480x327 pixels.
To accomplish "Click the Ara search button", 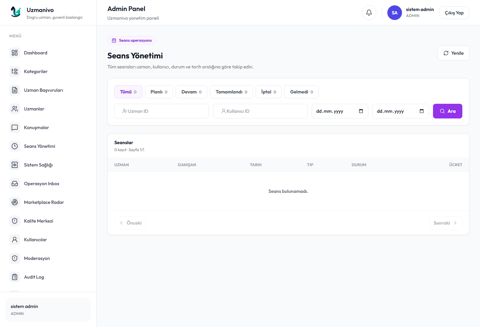I will tap(448, 111).
